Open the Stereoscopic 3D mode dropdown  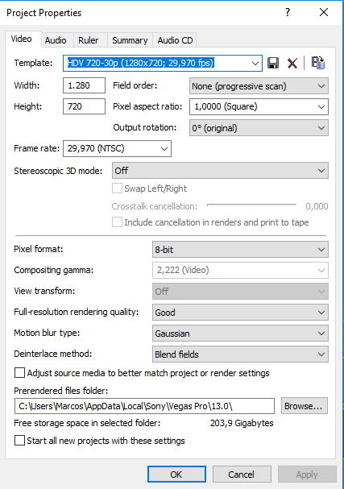coord(220,171)
